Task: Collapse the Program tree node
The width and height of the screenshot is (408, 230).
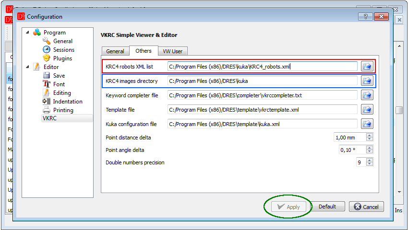Action: pyautogui.click(x=27, y=32)
